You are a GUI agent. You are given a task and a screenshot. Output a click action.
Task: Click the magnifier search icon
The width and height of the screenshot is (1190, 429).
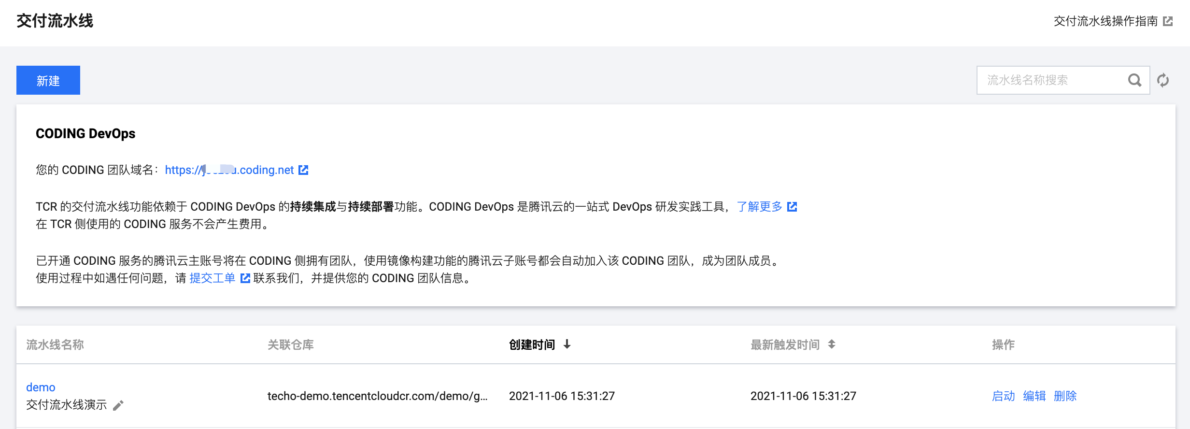point(1135,80)
